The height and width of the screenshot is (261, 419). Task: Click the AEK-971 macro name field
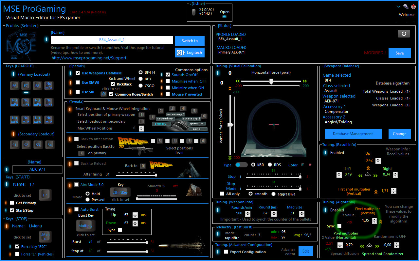point(37,169)
